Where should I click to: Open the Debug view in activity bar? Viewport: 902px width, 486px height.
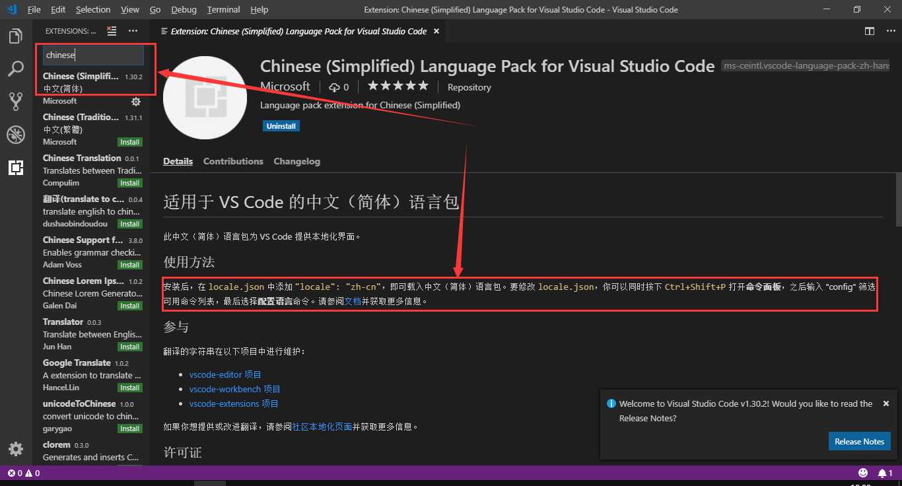(x=16, y=135)
